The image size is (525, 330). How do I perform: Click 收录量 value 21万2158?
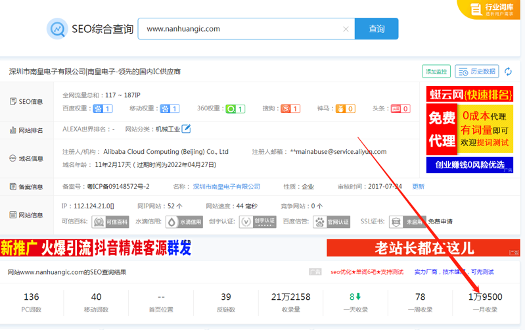pos(290,297)
